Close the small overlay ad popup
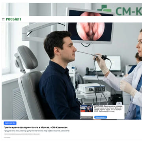 click(119, 103)
